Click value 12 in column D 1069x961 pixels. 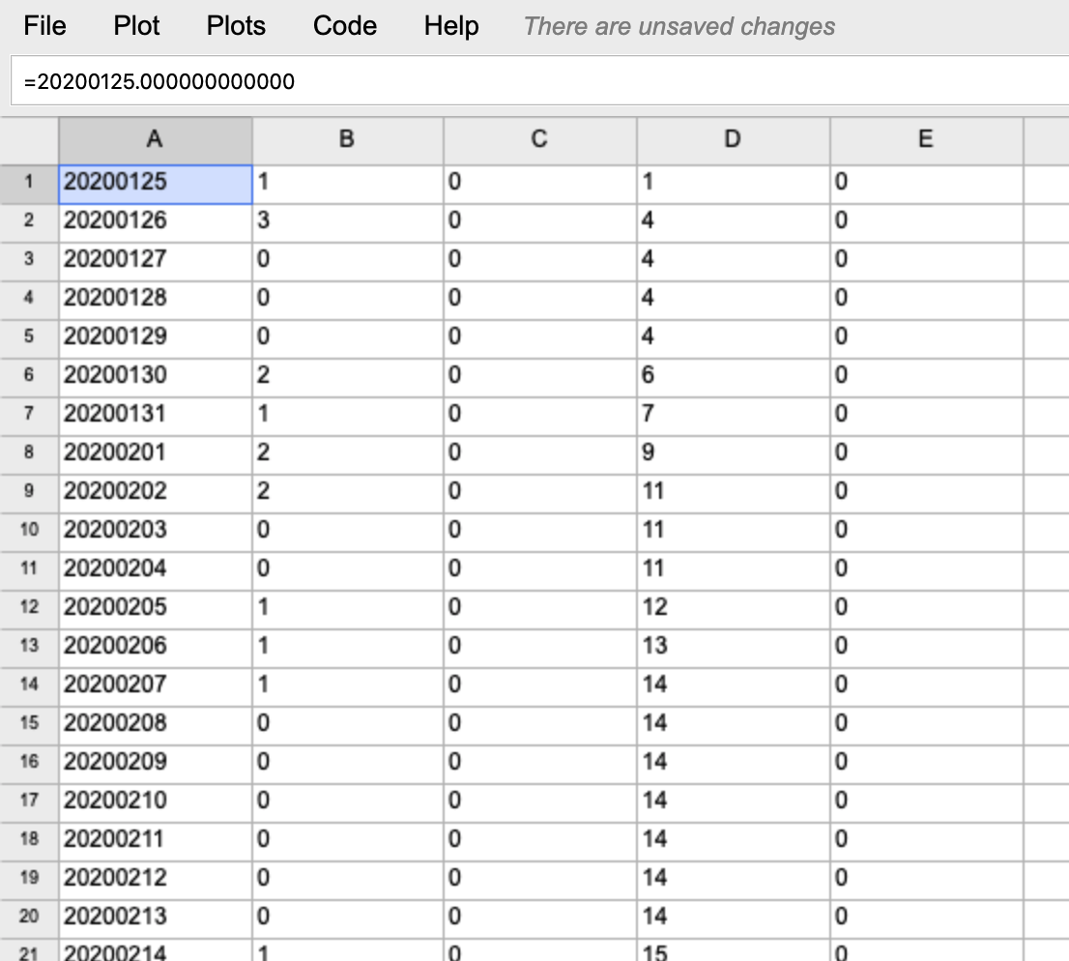coord(733,610)
